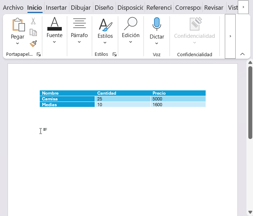Expand the Pegar options arrow
Screen dimensions: 253x216
(x=17, y=44)
